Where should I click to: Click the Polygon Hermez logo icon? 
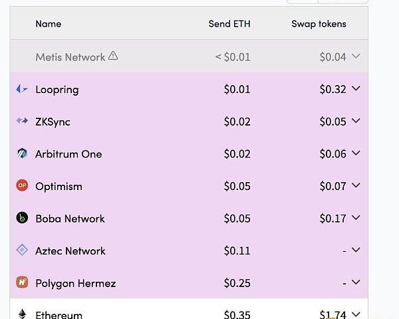tap(22, 282)
